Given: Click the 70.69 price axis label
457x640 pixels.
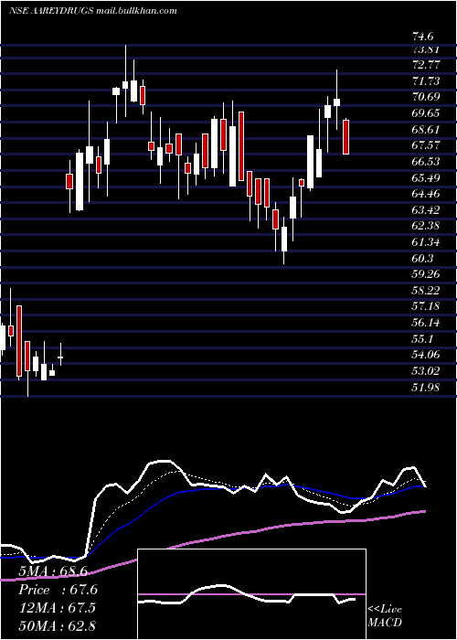Looking at the screenshot, I should [x=427, y=97].
